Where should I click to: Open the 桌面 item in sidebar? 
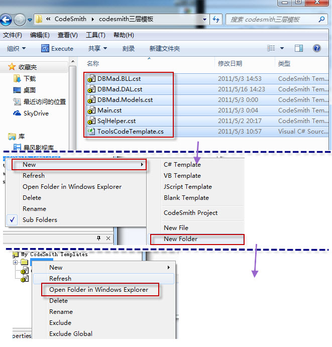coord(24,90)
